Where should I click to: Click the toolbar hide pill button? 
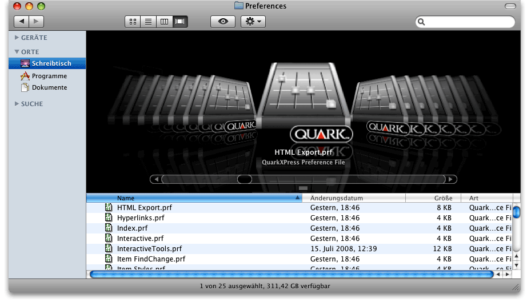click(x=510, y=6)
